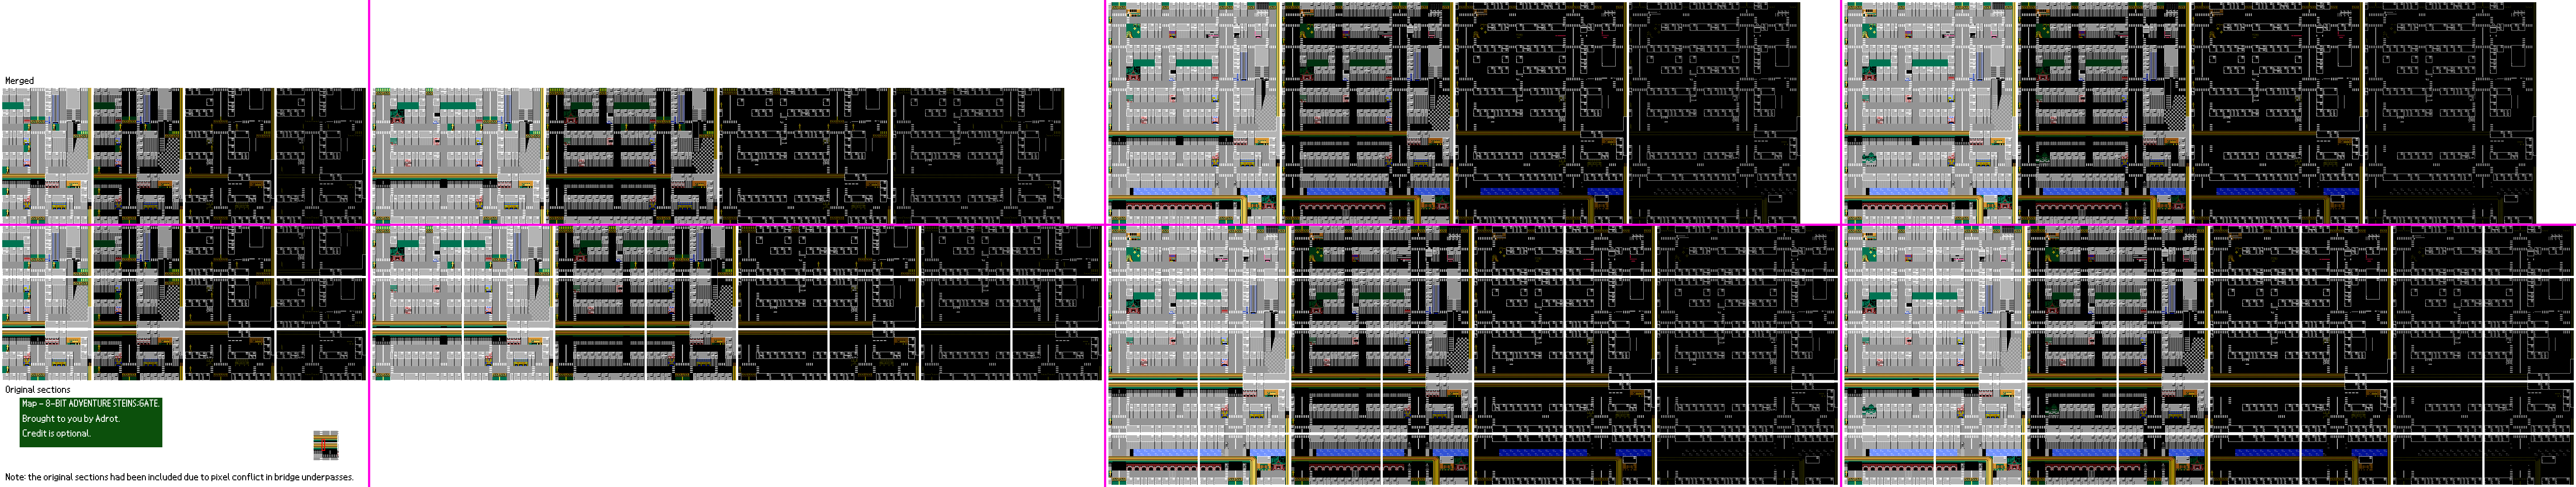Click the brightest small merged map below 'Merged' label

pos(46,155)
